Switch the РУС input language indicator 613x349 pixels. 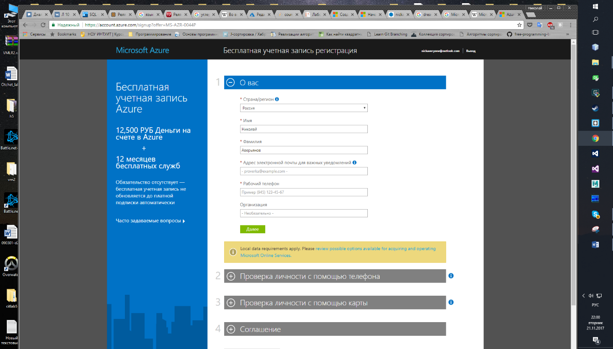(x=595, y=305)
